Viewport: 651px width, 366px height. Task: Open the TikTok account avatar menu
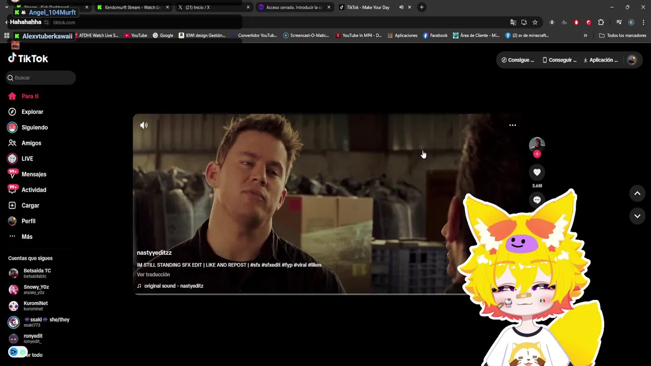click(x=632, y=60)
